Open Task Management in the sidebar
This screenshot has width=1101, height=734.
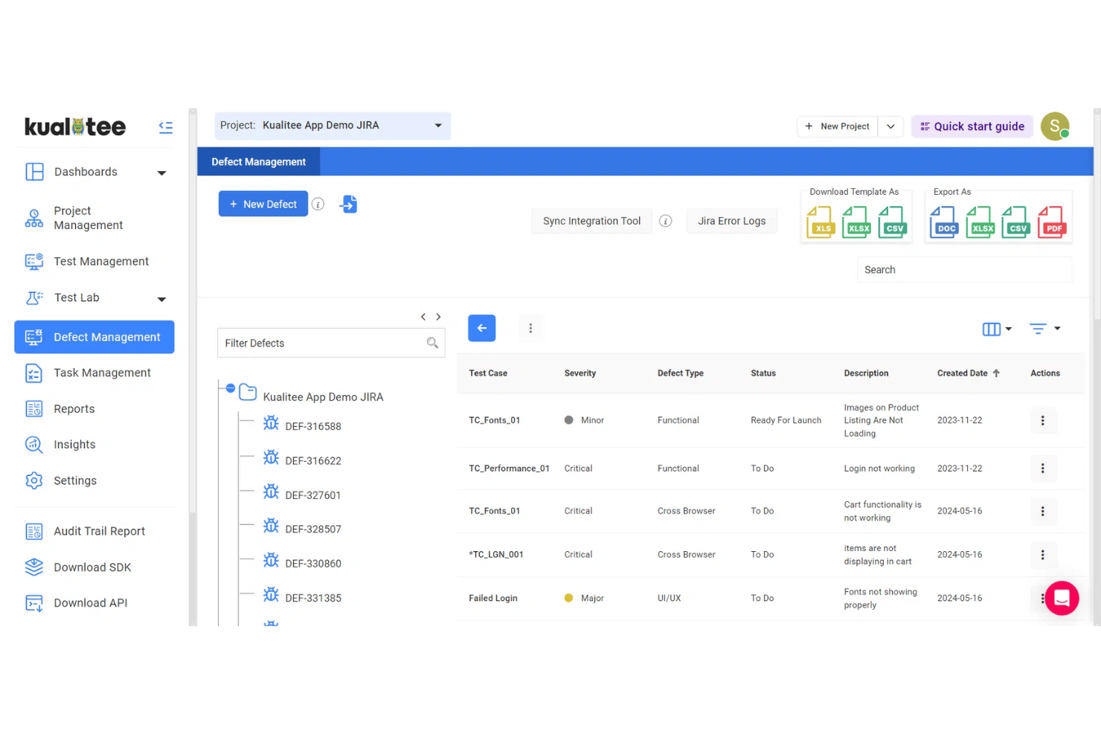pyautogui.click(x=102, y=373)
